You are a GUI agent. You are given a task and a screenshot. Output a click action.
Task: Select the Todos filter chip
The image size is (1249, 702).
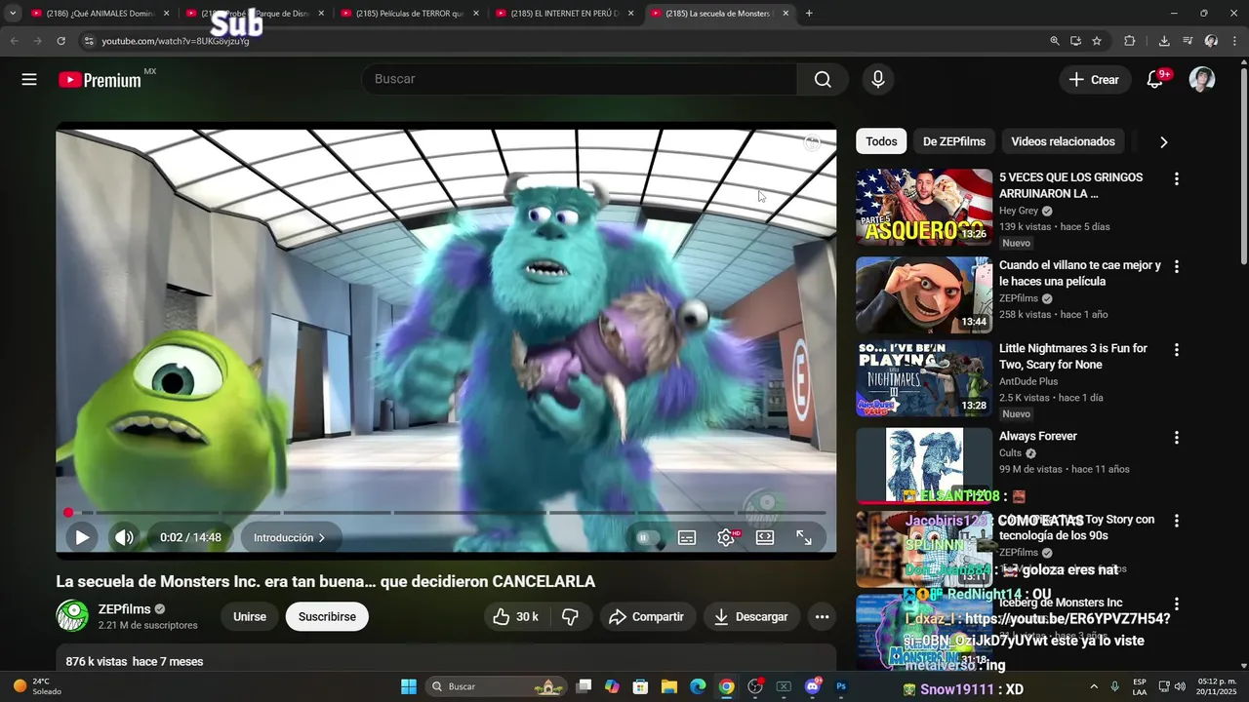pos(881,141)
